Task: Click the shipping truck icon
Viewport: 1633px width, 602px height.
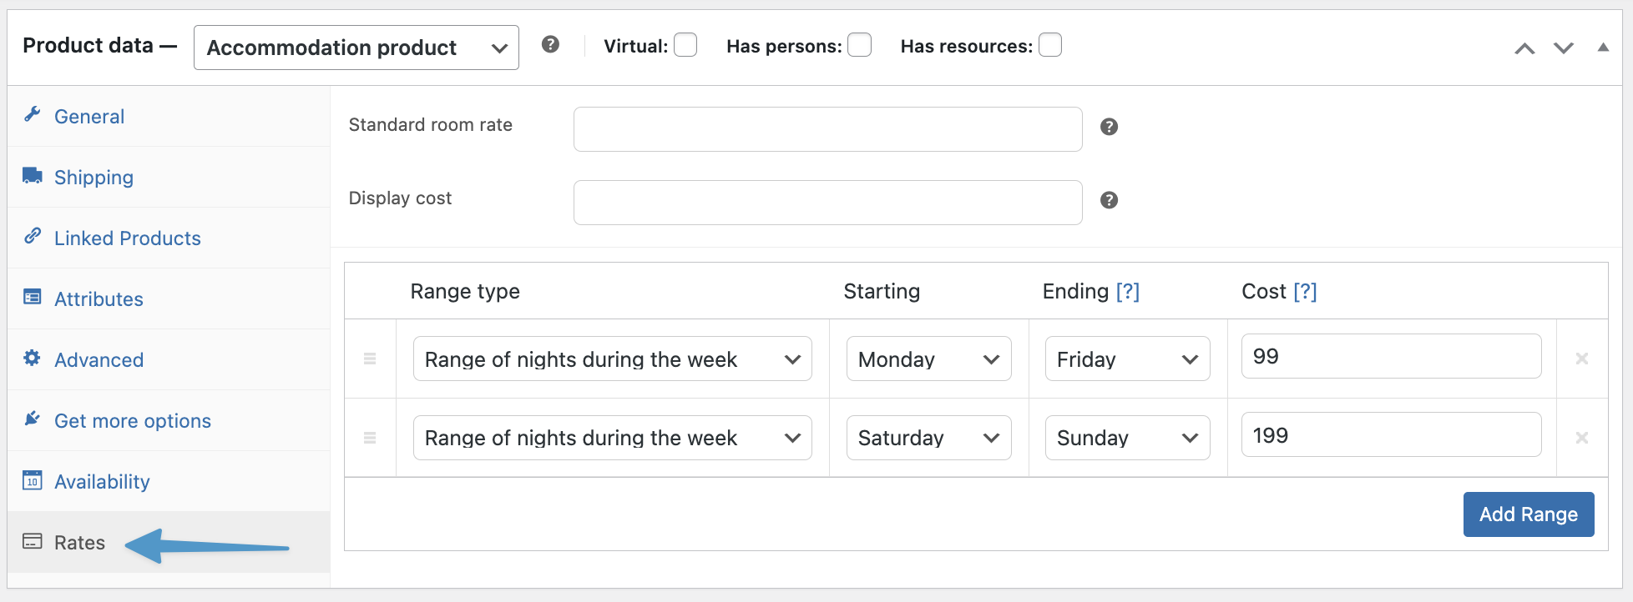Action: 32,175
